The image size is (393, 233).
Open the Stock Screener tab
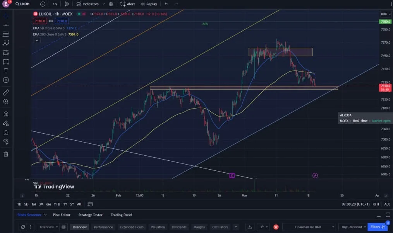29,215
